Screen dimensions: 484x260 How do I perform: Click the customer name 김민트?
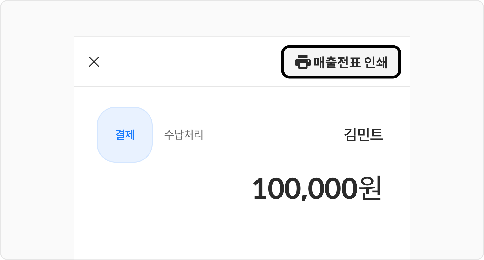[x=363, y=135]
